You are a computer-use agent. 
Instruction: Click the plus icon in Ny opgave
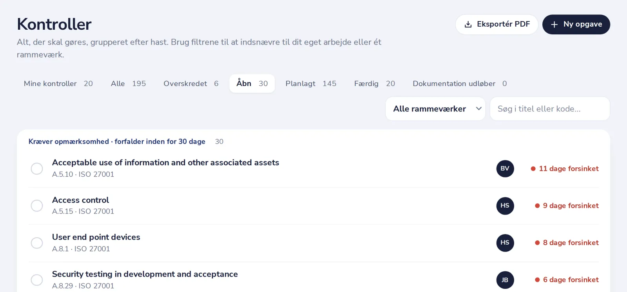click(x=554, y=25)
